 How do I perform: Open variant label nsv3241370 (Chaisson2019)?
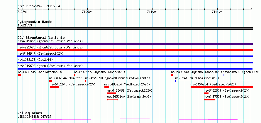(197, 78)
